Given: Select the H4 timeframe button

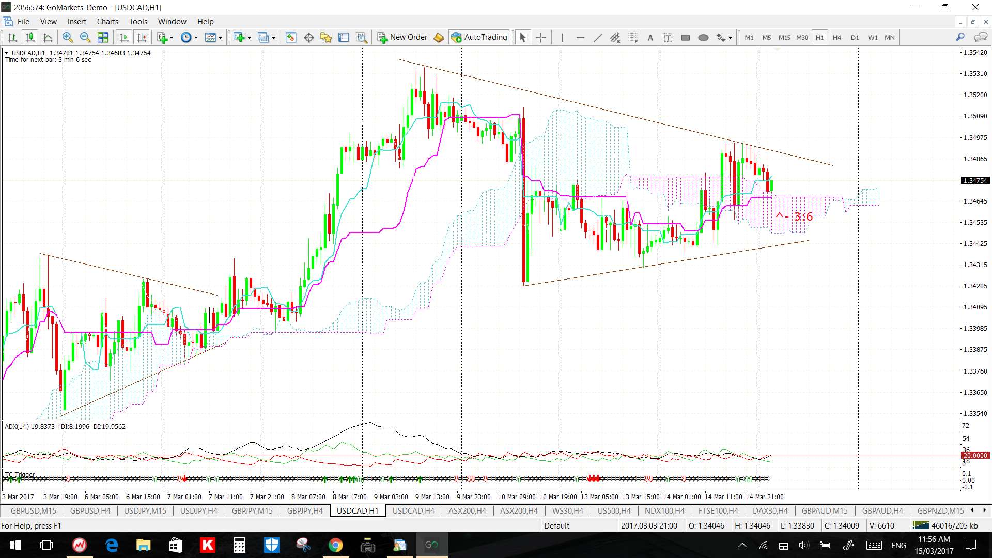Looking at the screenshot, I should (836, 37).
